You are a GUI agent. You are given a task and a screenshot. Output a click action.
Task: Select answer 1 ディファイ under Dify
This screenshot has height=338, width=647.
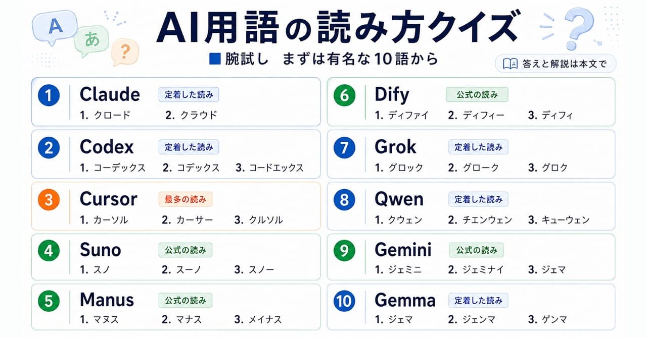[x=402, y=115]
